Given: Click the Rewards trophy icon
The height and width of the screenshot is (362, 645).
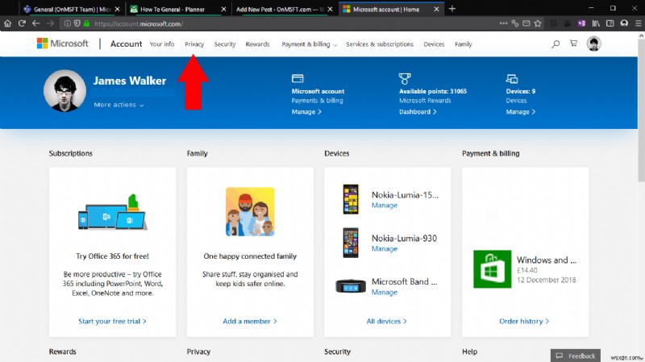Looking at the screenshot, I should pyautogui.click(x=405, y=78).
